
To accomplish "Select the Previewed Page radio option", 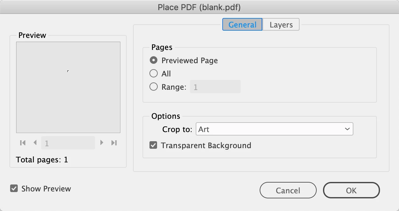I will click(x=154, y=60).
